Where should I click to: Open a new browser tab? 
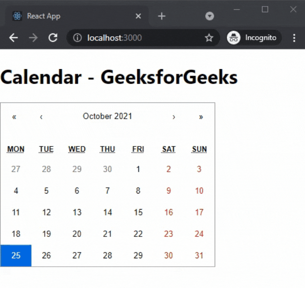tap(161, 16)
